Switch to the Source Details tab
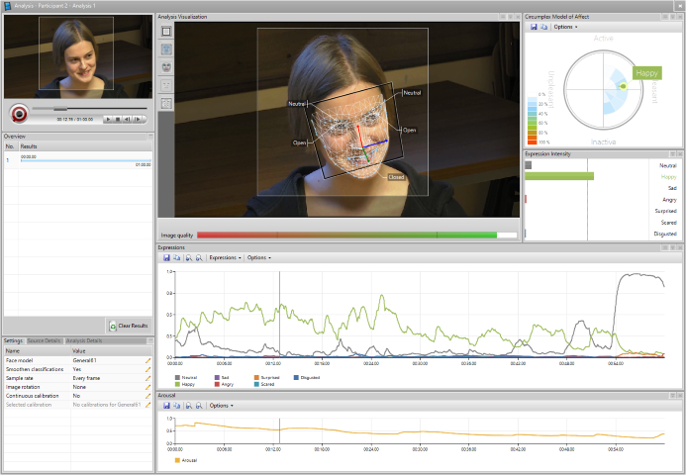The height and width of the screenshot is (475, 686). (45, 340)
